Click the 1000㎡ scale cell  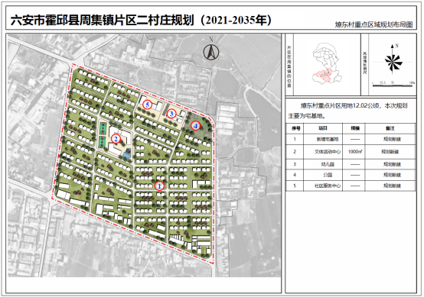[x=355, y=152]
